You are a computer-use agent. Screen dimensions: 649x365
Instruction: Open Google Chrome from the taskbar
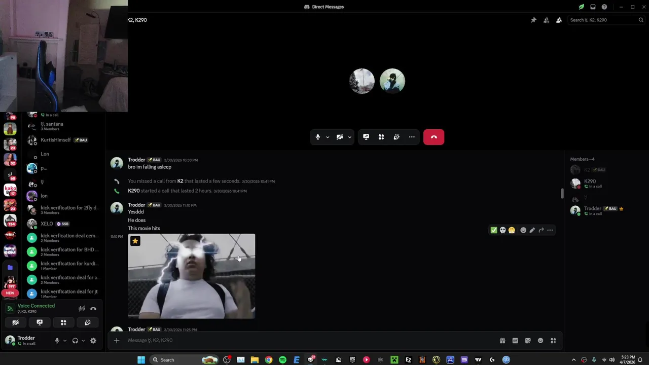(269, 360)
